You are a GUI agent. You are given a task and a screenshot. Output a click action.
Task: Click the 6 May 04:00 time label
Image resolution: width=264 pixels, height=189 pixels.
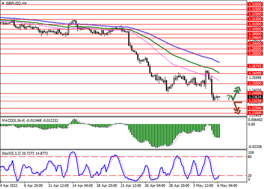click(x=227, y=185)
